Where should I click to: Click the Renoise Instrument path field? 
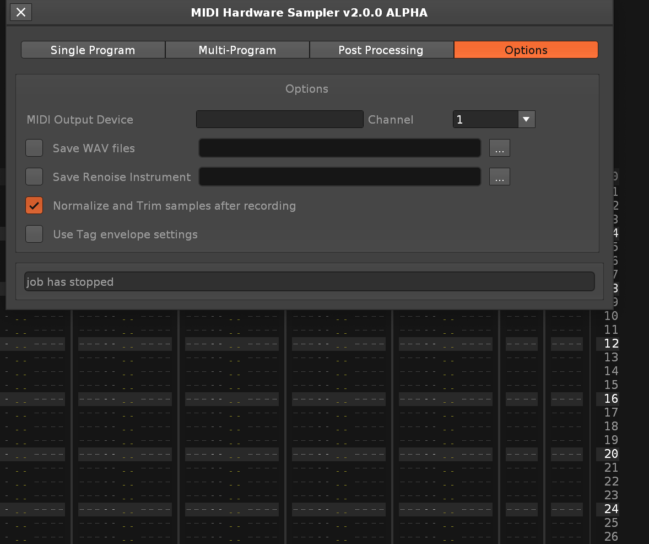click(x=340, y=177)
